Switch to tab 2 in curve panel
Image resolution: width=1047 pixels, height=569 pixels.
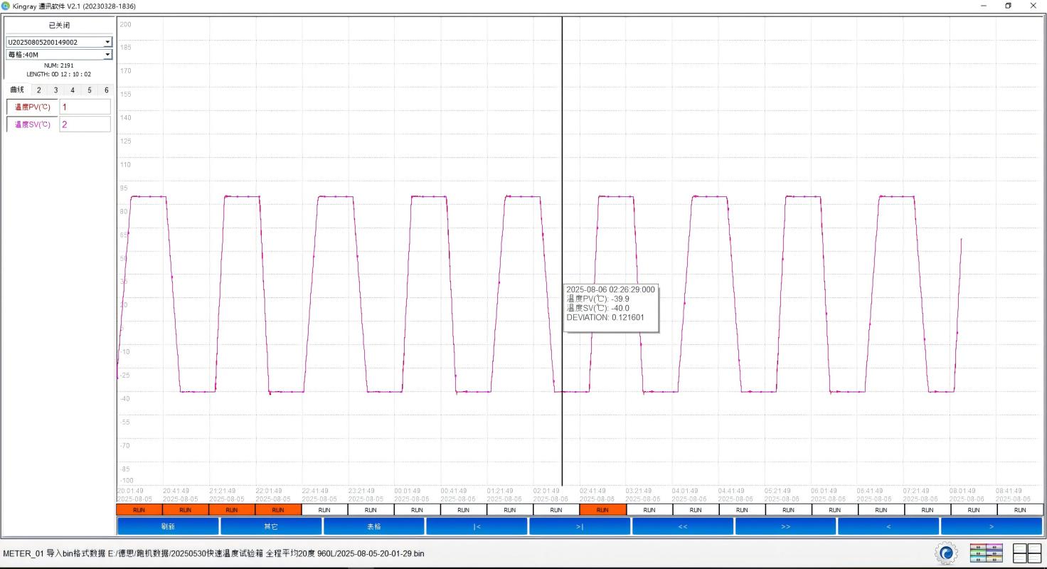(x=38, y=90)
